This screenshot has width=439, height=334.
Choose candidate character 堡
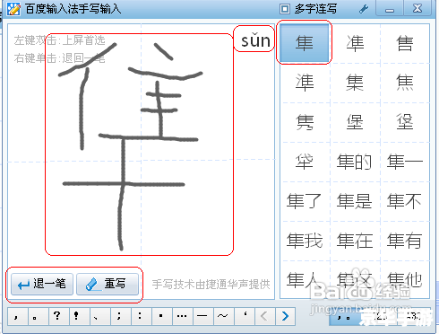pyautogui.click(x=355, y=122)
